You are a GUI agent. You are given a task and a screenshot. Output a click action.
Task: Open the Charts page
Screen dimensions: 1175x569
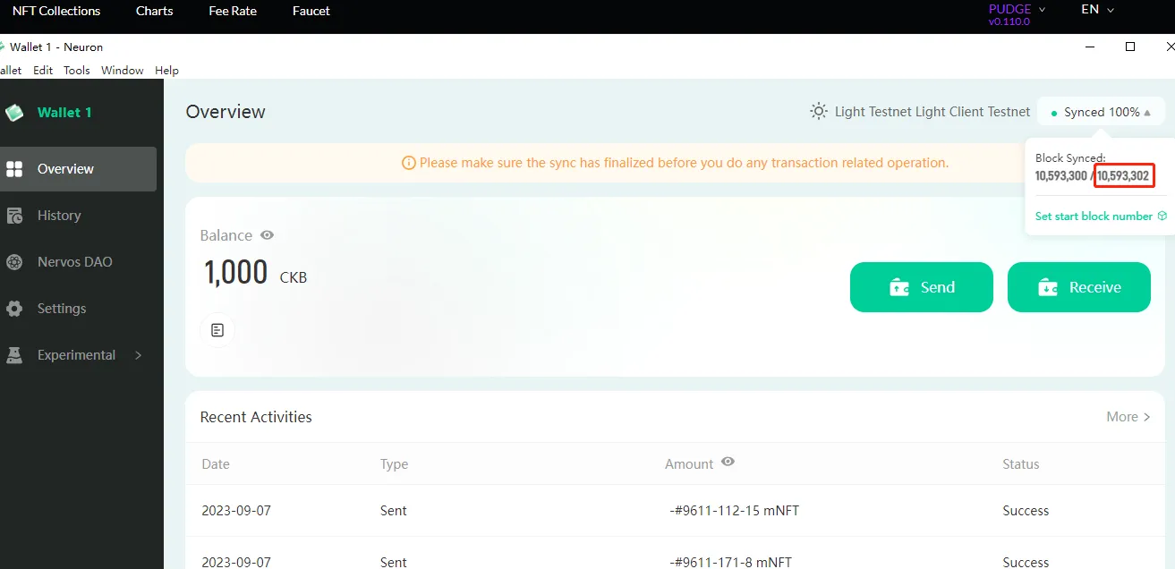155,11
